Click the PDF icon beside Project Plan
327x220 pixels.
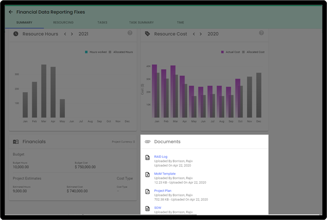click(148, 191)
